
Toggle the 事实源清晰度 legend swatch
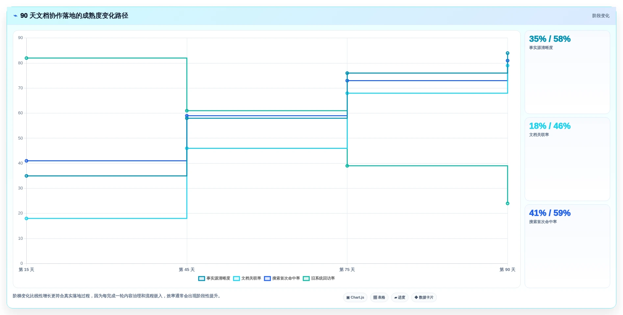[x=202, y=279]
